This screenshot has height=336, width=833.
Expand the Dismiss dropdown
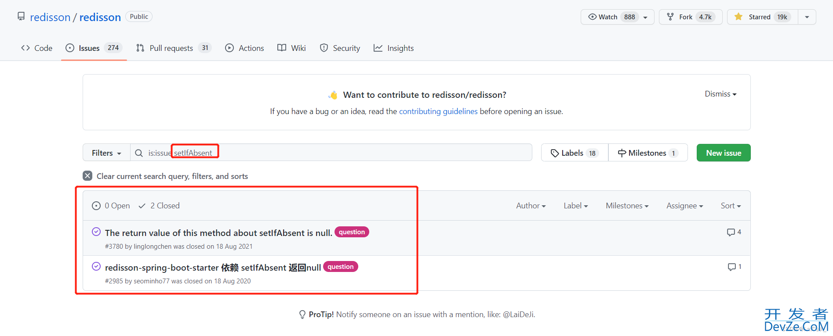coord(720,94)
